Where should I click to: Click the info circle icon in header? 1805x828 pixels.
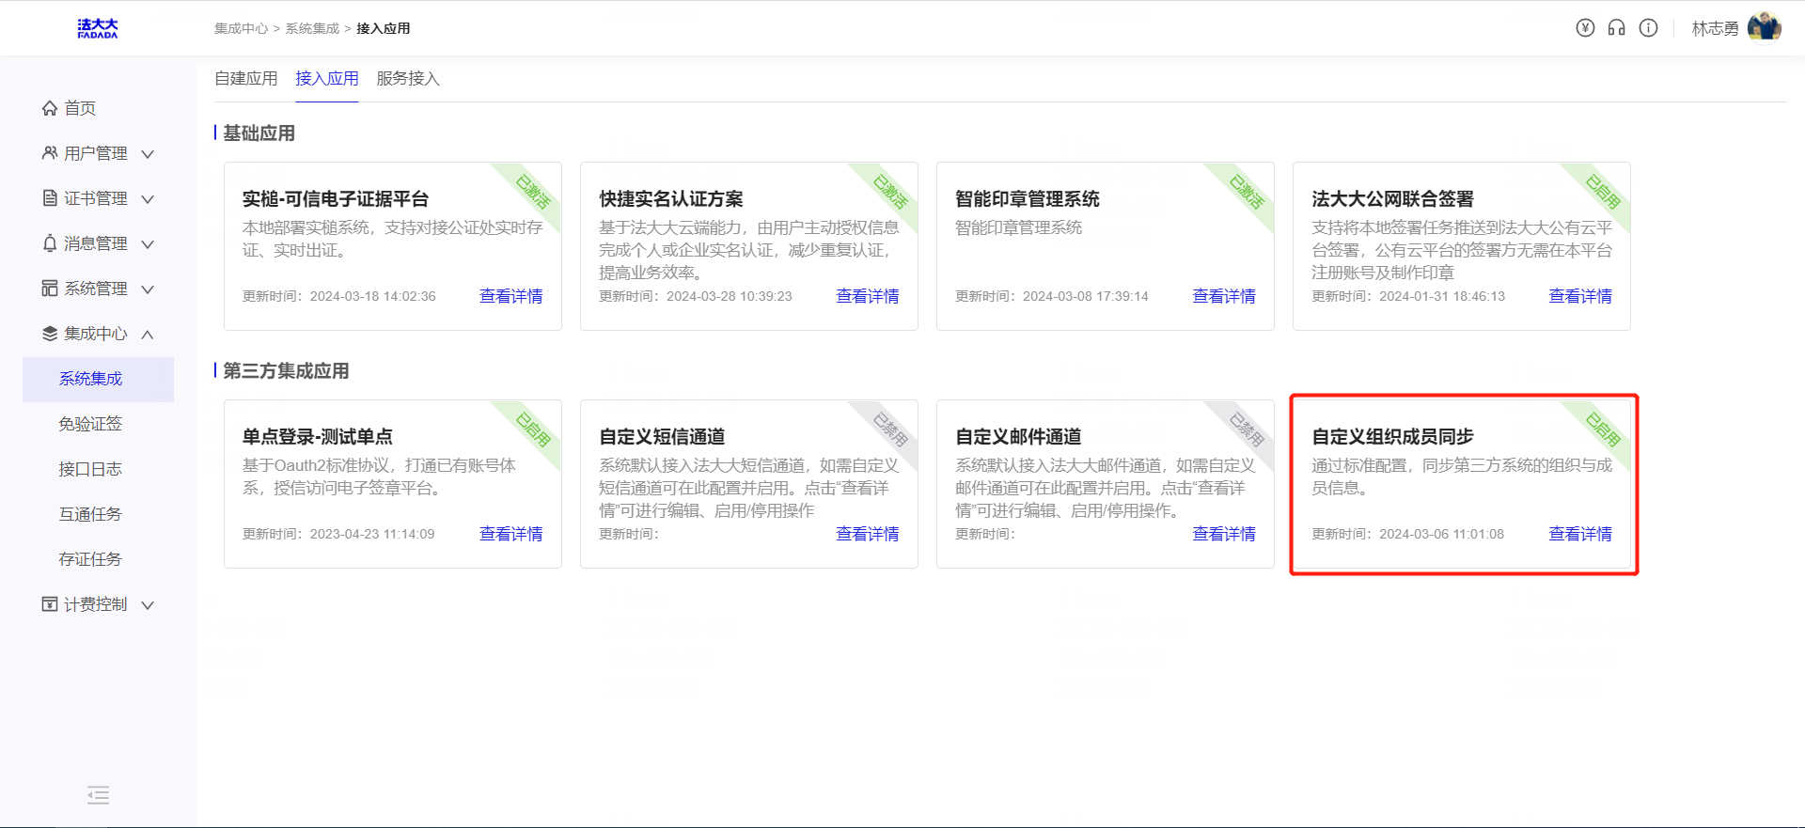point(1648,28)
